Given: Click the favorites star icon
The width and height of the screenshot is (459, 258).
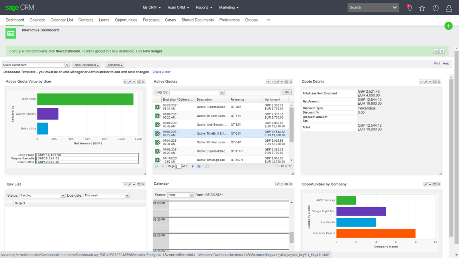Looking at the screenshot, I should [x=422, y=8].
